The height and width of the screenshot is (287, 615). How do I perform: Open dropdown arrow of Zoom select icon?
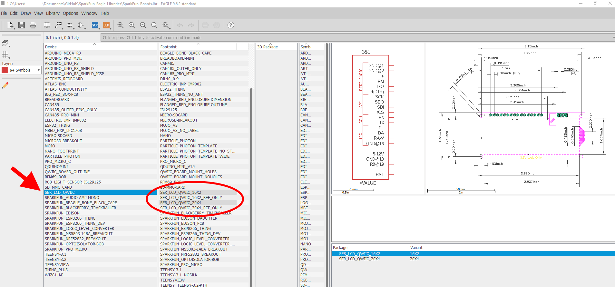tap(170, 28)
